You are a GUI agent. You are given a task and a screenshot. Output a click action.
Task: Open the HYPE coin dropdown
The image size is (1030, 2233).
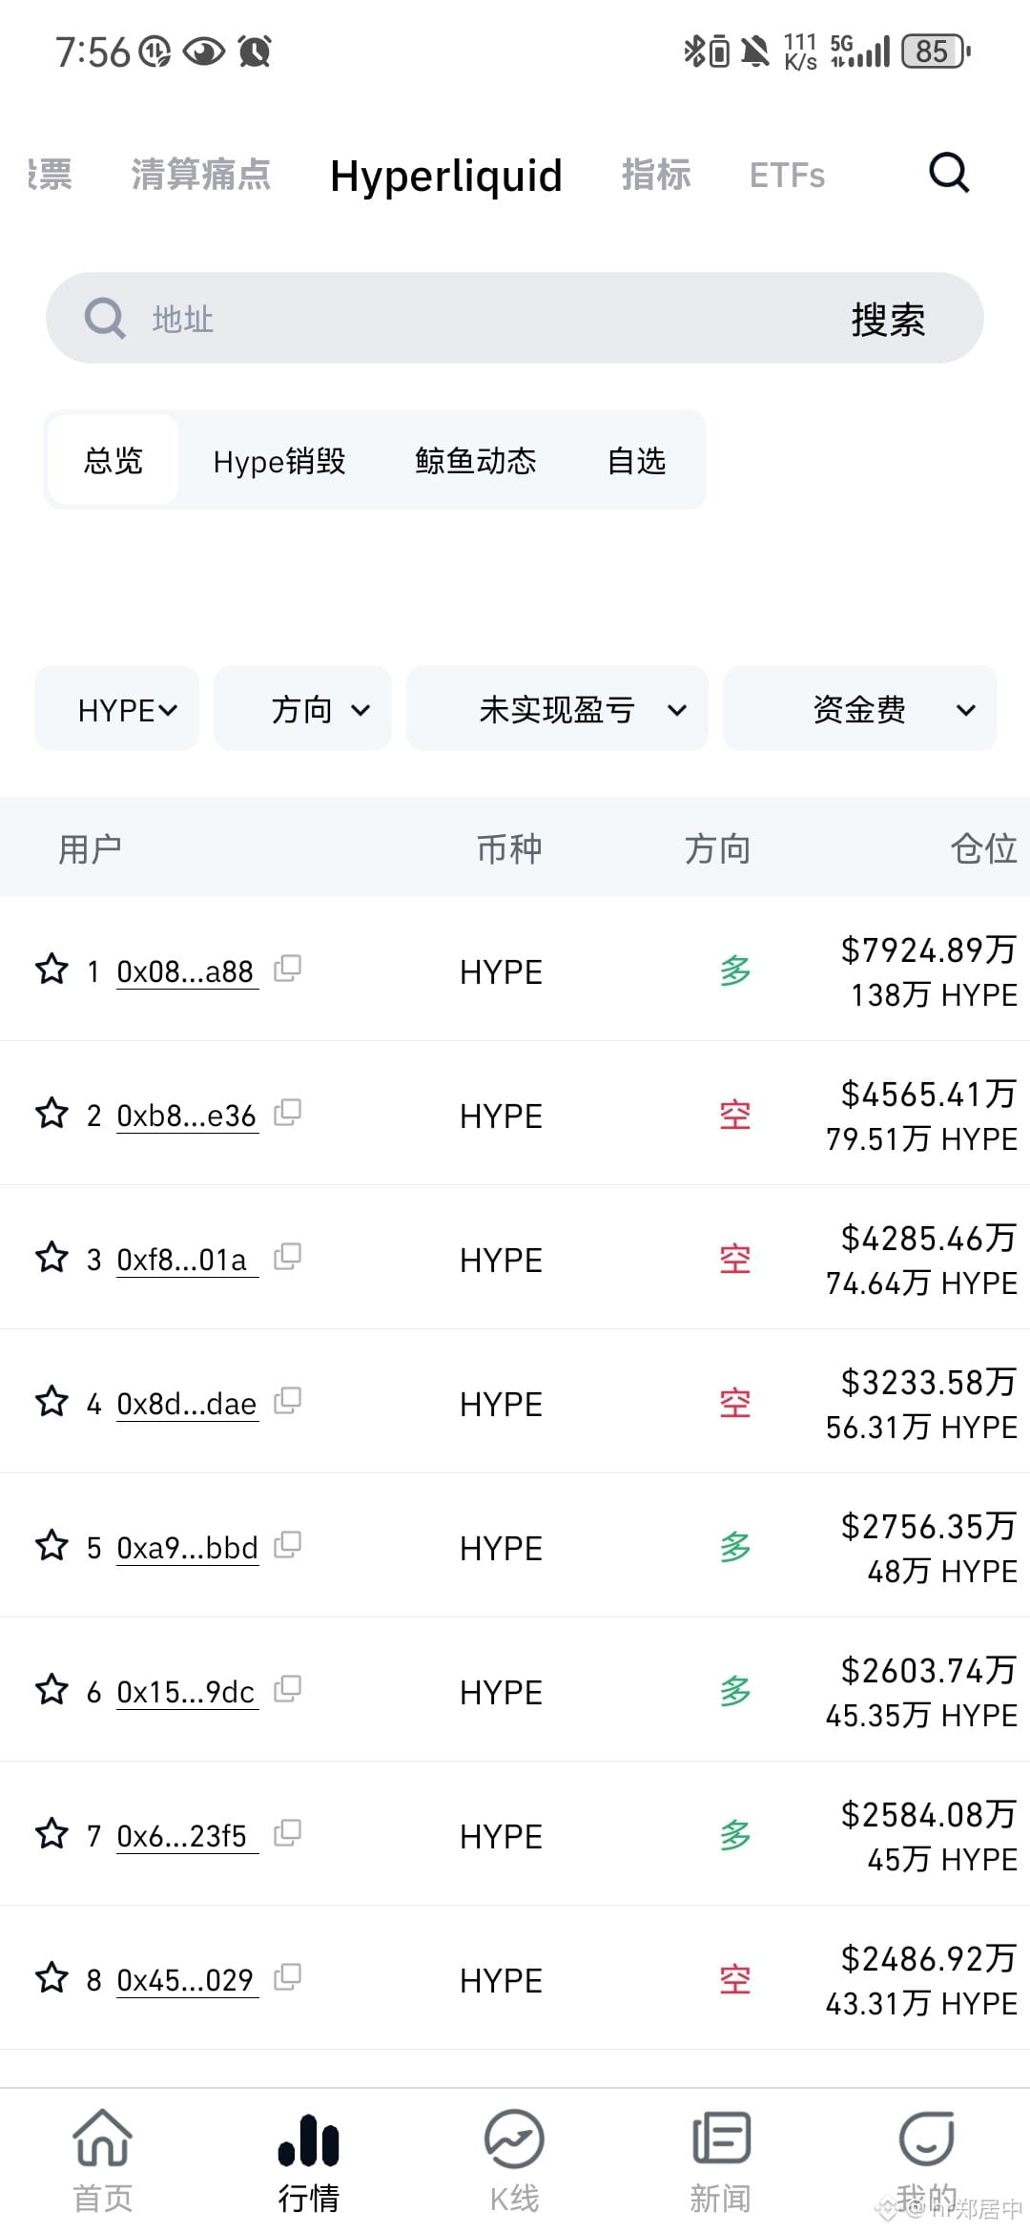(117, 709)
